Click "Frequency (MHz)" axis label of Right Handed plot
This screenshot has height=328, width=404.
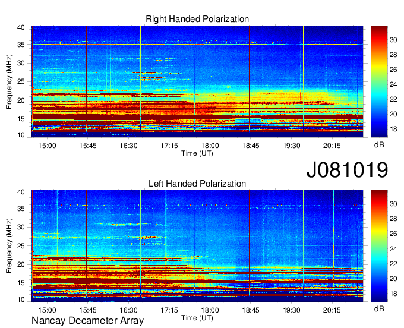(9, 81)
